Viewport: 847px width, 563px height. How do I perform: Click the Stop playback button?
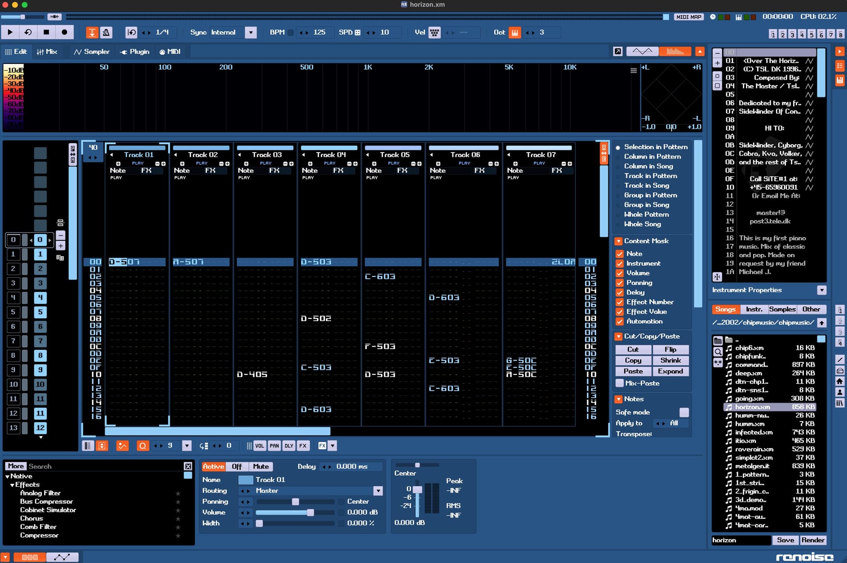[x=46, y=32]
